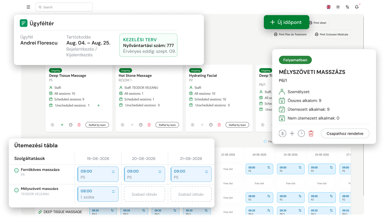Open 09:00 P5 slot on 19-08-2026
This screenshot has width=385, height=219.
pyautogui.click(x=98, y=174)
